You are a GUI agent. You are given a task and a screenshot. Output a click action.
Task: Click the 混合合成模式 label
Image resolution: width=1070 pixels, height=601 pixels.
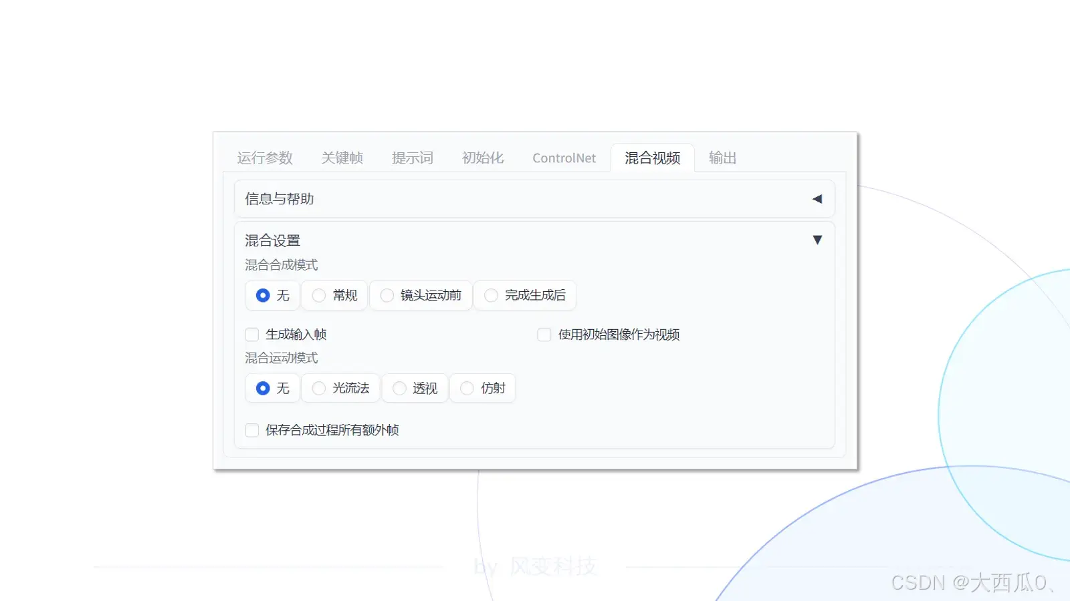tap(281, 265)
